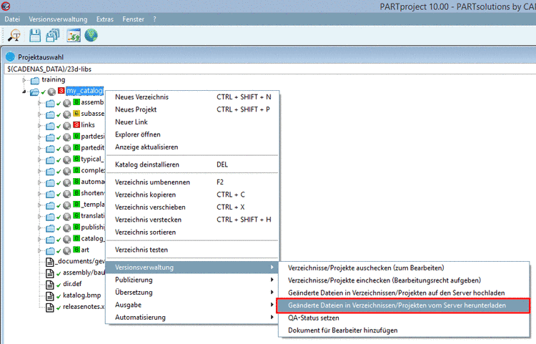The image size is (536, 344).
Task: Select QA-Status setzen
Action: click(404, 318)
